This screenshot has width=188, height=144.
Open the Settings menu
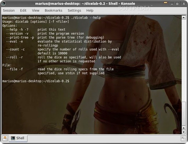pyautogui.click(x=74, y=10)
